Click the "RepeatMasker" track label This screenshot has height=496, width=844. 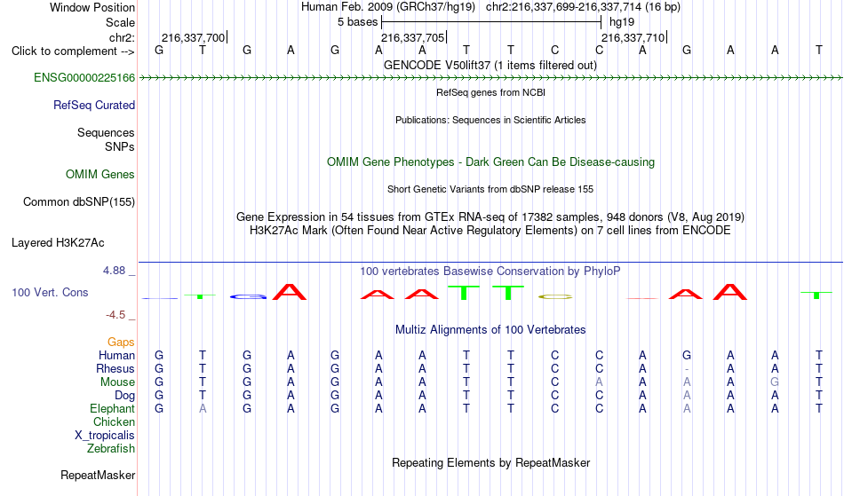pos(98,475)
